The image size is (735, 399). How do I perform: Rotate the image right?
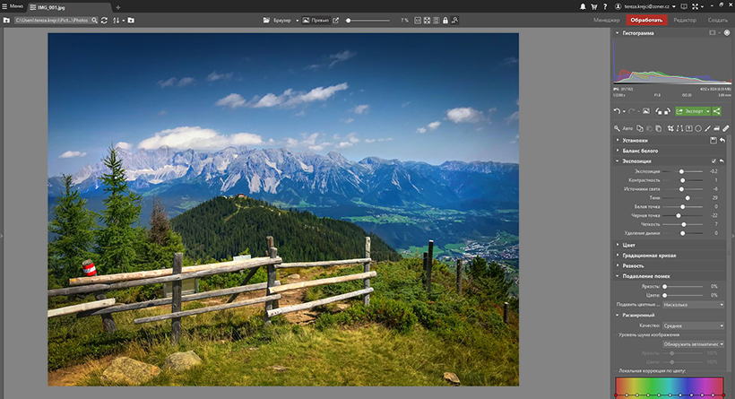(667, 111)
